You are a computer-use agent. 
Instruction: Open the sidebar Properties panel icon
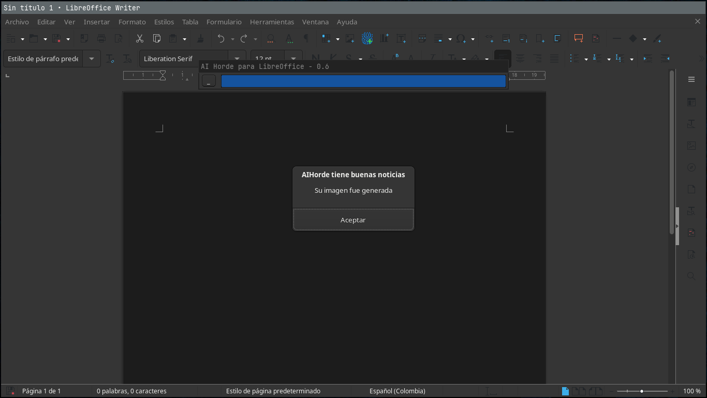(x=691, y=102)
